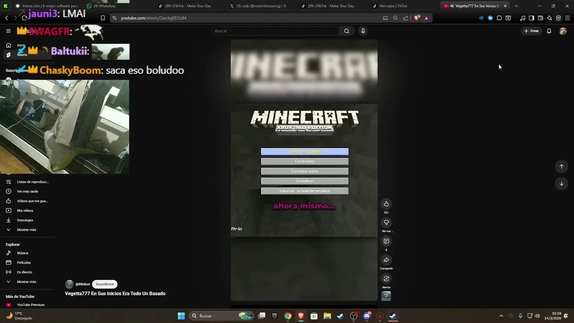Viewport: 574px width, 323px height.
Task: Go to next Short with down arrow
Action: [561, 183]
